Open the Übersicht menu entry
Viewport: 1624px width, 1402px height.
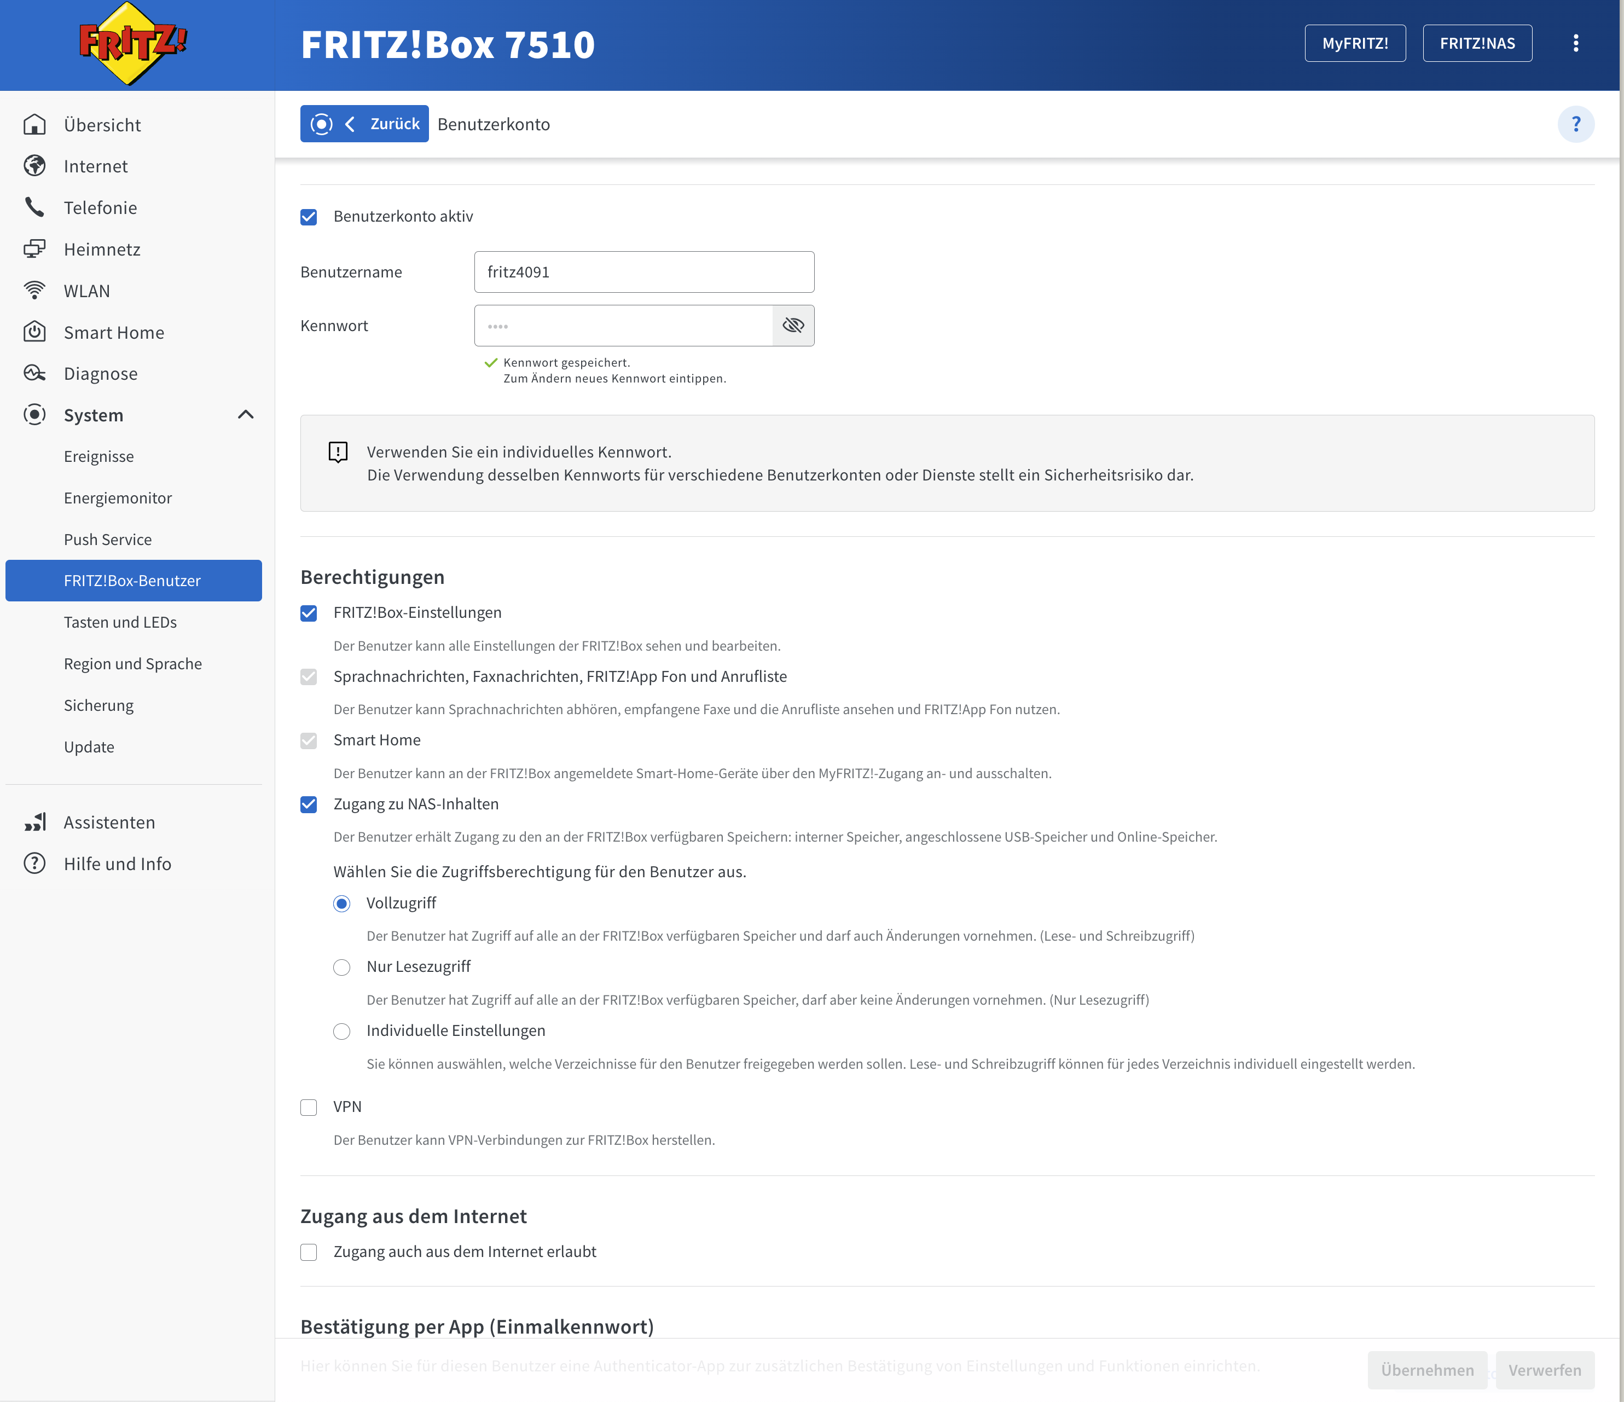pyautogui.click(x=134, y=125)
